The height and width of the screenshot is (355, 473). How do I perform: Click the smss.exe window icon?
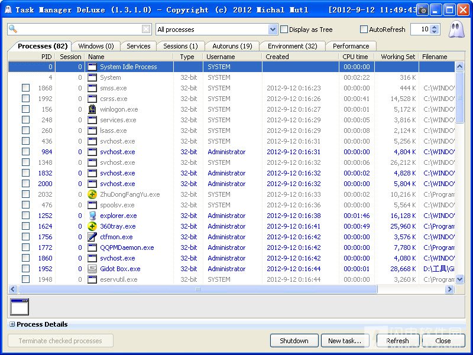(92, 88)
